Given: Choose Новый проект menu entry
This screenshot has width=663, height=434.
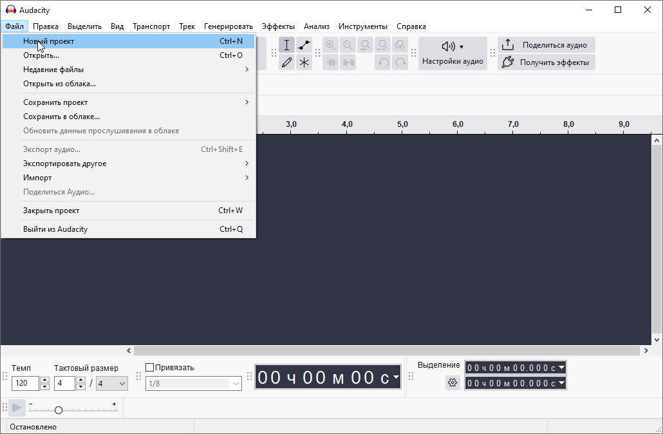Looking at the screenshot, I should pos(129,41).
